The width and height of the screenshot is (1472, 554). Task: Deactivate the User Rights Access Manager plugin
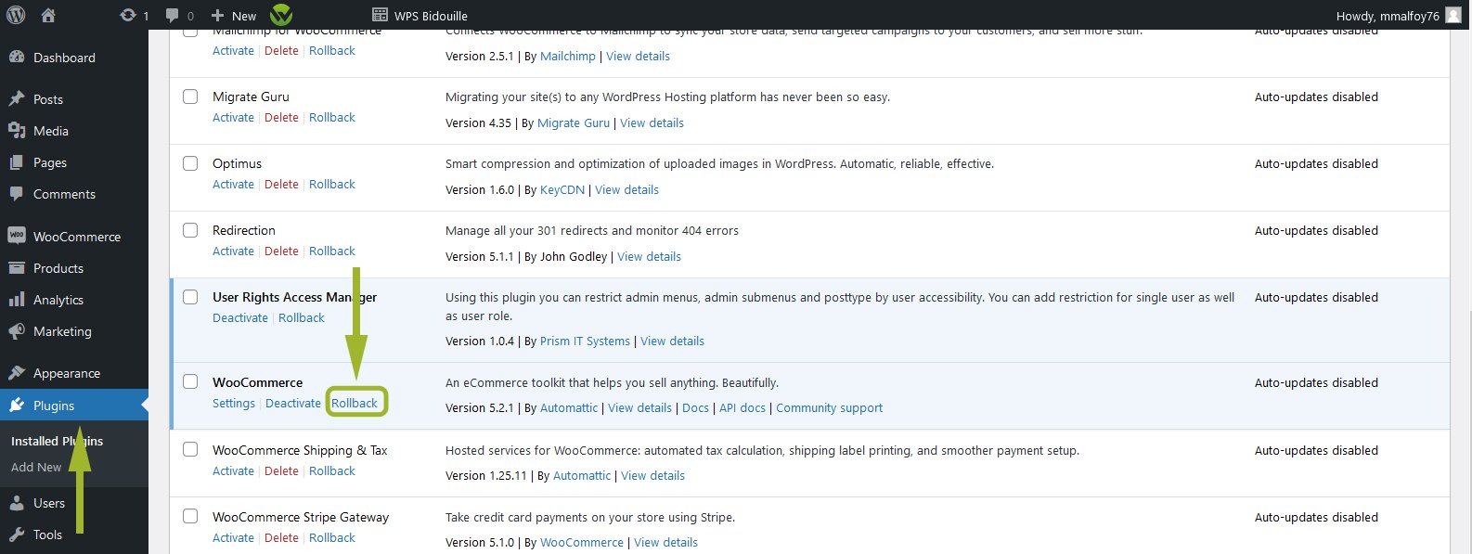(x=239, y=317)
